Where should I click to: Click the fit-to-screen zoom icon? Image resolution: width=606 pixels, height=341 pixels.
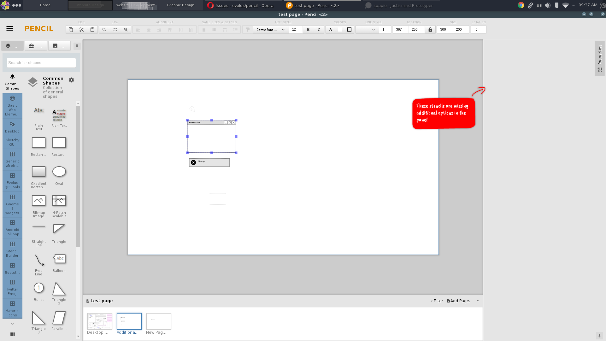(115, 30)
